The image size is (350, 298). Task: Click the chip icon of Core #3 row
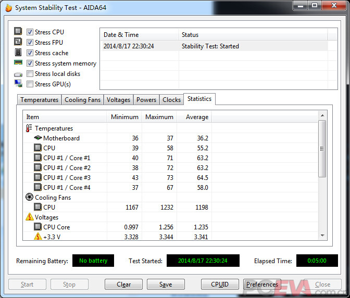tap(37, 177)
